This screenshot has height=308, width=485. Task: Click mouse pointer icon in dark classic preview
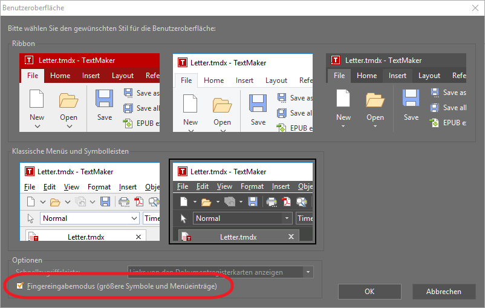[x=183, y=218]
